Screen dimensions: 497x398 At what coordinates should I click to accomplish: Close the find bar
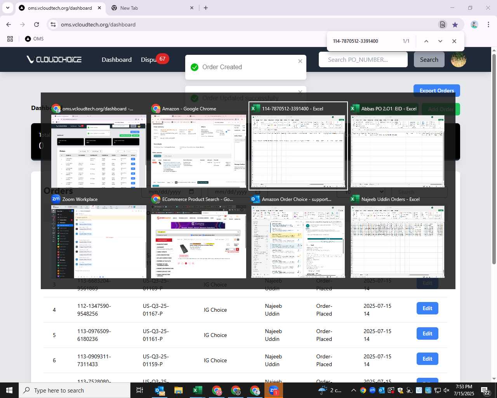(x=454, y=41)
